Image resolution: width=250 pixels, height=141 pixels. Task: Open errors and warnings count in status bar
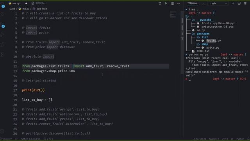[48, 139]
